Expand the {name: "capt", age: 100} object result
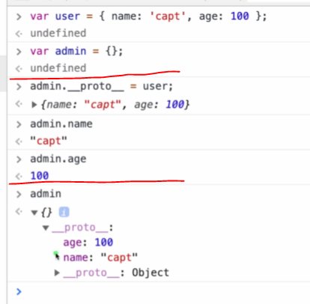 coord(34,105)
